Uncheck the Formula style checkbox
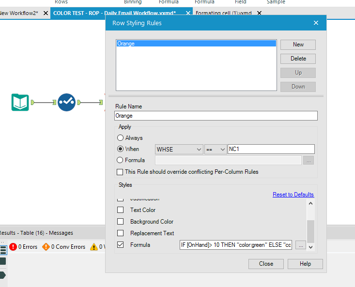Screen dimensions: 355x287 pos(121,245)
